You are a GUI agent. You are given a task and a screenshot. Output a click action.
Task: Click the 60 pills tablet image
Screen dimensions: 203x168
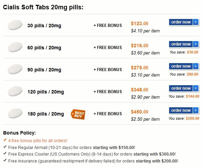tap(15, 47)
